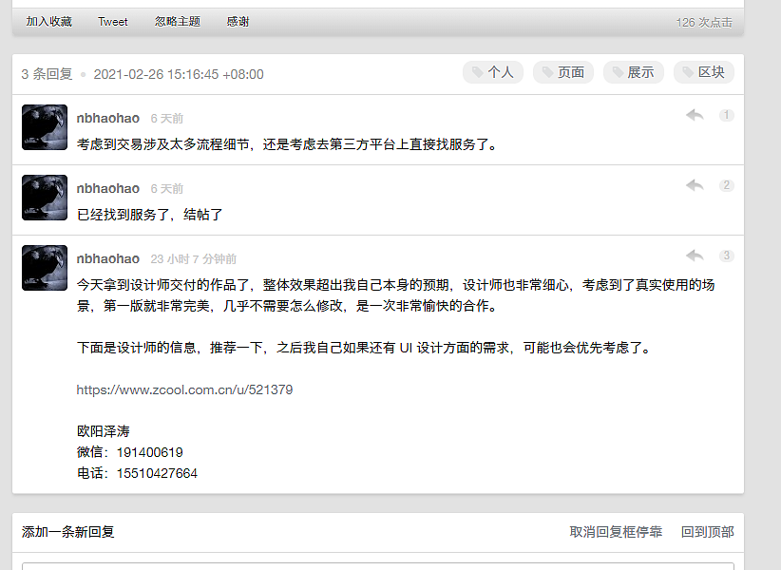781x570 pixels.
Task: Open the avatar on the first reply
Action: 45,127
